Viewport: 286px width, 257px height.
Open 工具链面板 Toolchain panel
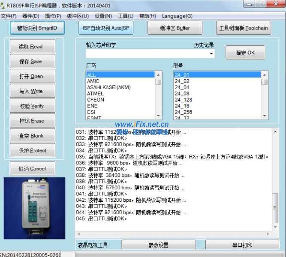243,28
